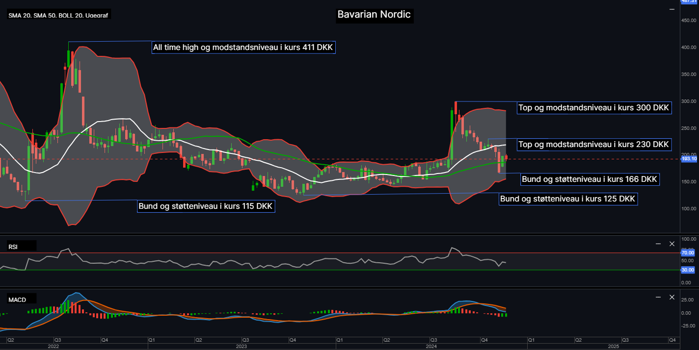Click 450.00 on the price axis
This screenshot has height=350, width=699.
pos(689,21)
